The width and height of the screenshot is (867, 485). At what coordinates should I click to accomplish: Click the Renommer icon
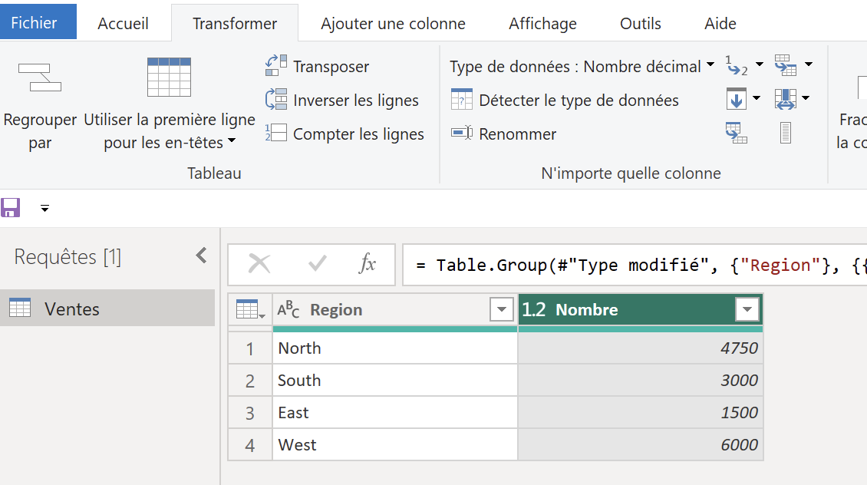click(462, 133)
